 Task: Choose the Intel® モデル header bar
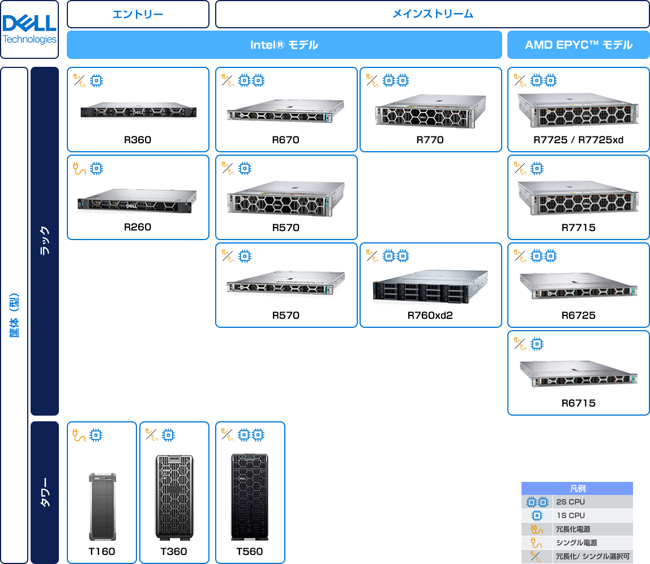coord(284,45)
